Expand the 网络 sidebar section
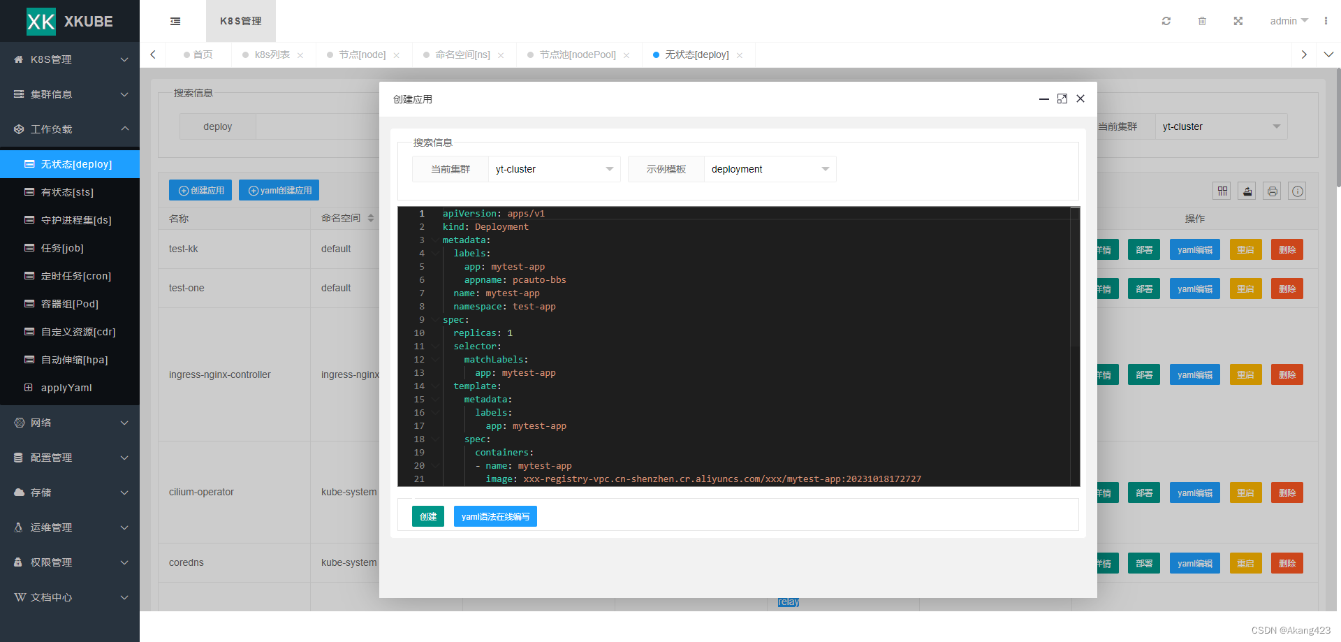 coord(70,423)
